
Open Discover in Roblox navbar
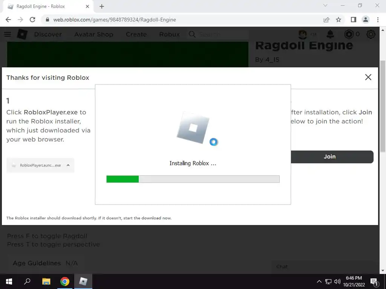pyautogui.click(x=48, y=34)
